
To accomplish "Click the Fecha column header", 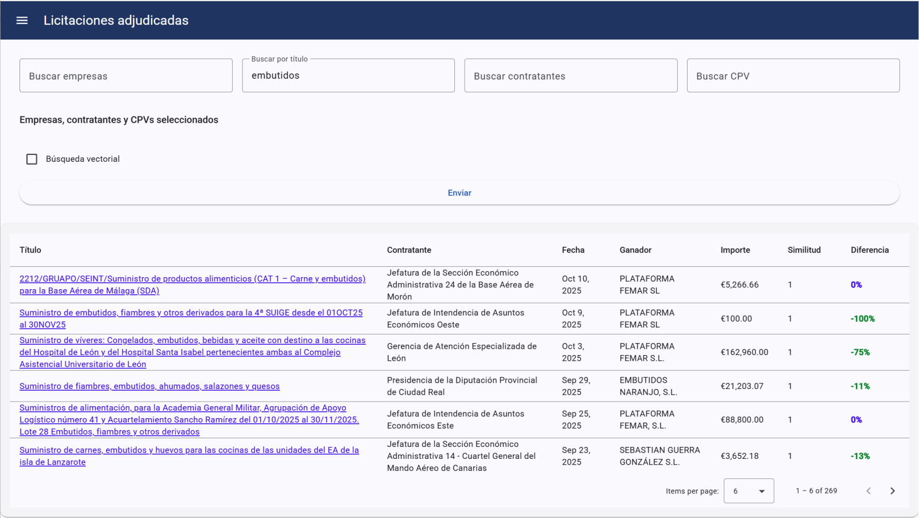I will (573, 250).
